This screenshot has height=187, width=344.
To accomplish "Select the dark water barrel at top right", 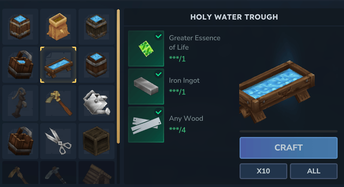I will point(97,27).
